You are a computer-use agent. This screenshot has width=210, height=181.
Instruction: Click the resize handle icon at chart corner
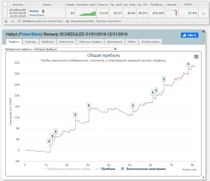[x=203, y=177]
